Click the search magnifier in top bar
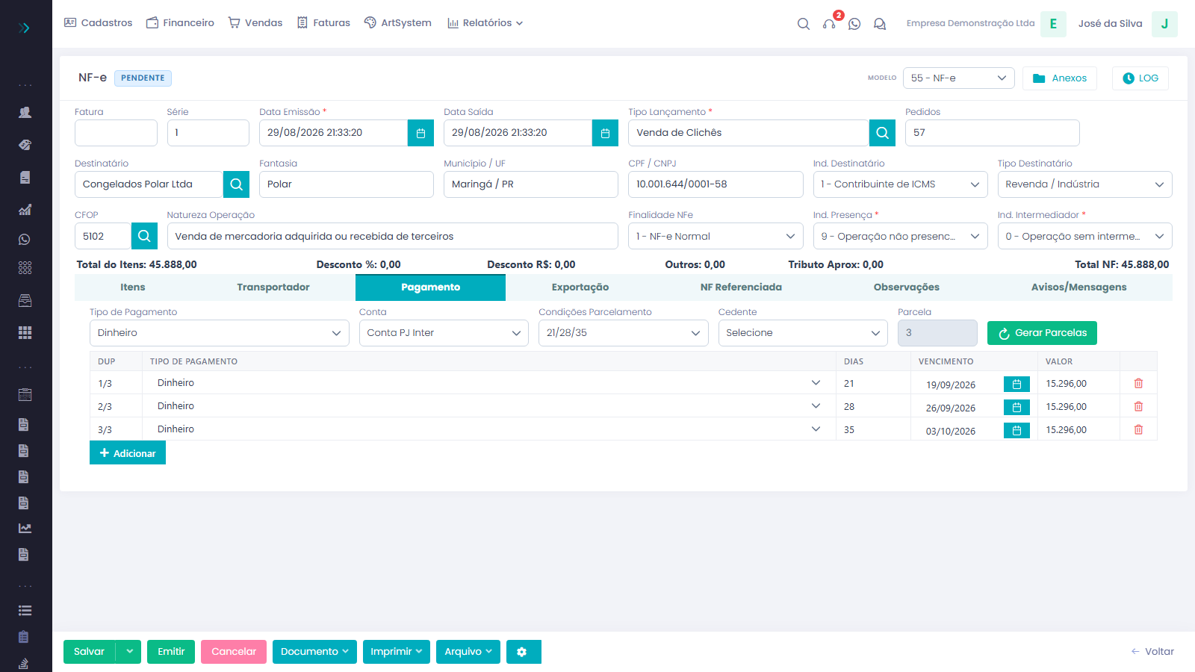Screen dimensions: 1195x672 (x=804, y=24)
